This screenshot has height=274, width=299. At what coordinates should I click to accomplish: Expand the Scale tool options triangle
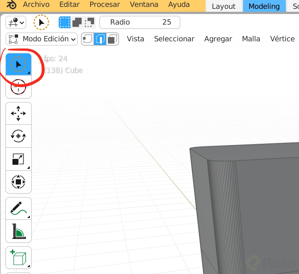(29, 167)
